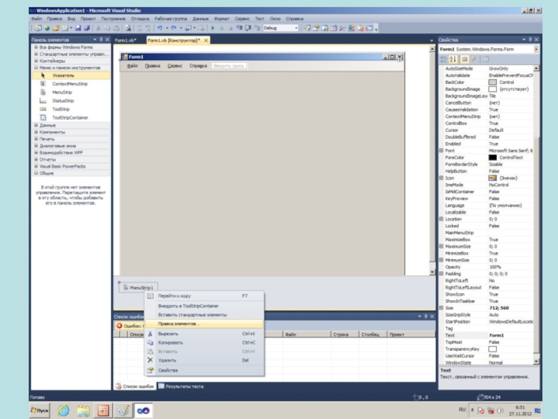
Task: Select the StatusStrip tool in toolbox
Action: tap(63, 101)
